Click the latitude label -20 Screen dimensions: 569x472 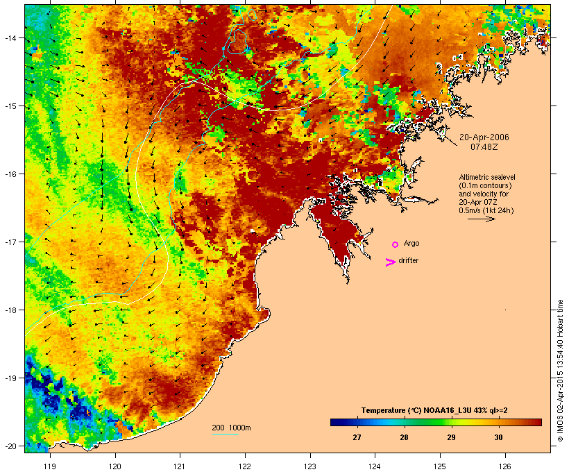click(x=10, y=446)
